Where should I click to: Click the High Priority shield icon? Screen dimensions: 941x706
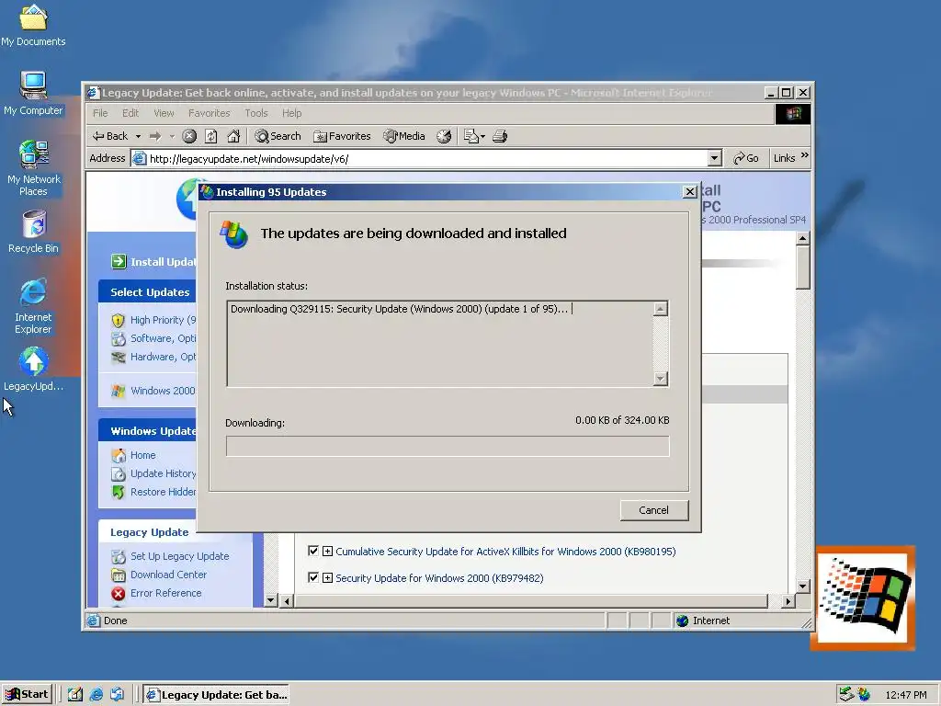(119, 321)
